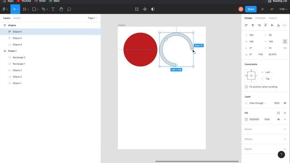This screenshot has height=163, width=290.
Task: Click the Use as mask icon
Action: [x=153, y=9]
